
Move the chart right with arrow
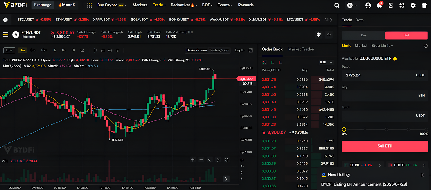pyautogui.click(x=218, y=160)
